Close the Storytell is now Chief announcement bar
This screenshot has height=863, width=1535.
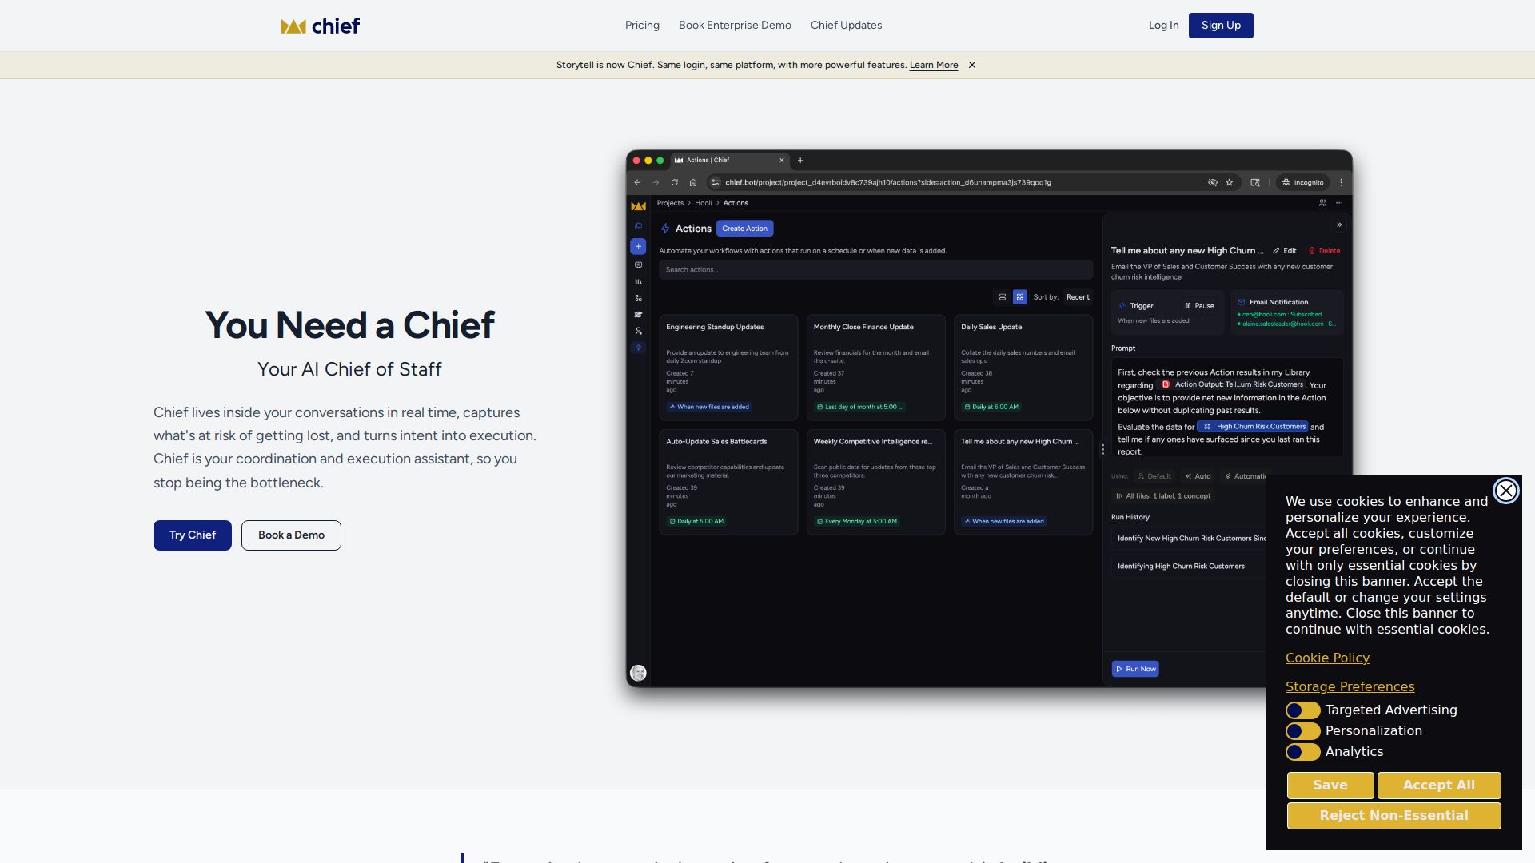pyautogui.click(x=972, y=65)
